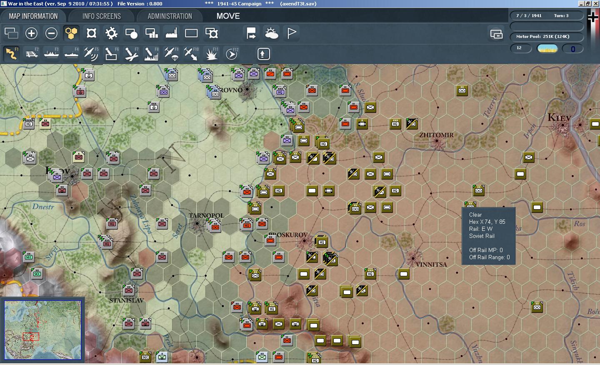The height and width of the screenshot is (365, 600).
Task: Click the Tarnopol city label
Action: click(206, 215)
